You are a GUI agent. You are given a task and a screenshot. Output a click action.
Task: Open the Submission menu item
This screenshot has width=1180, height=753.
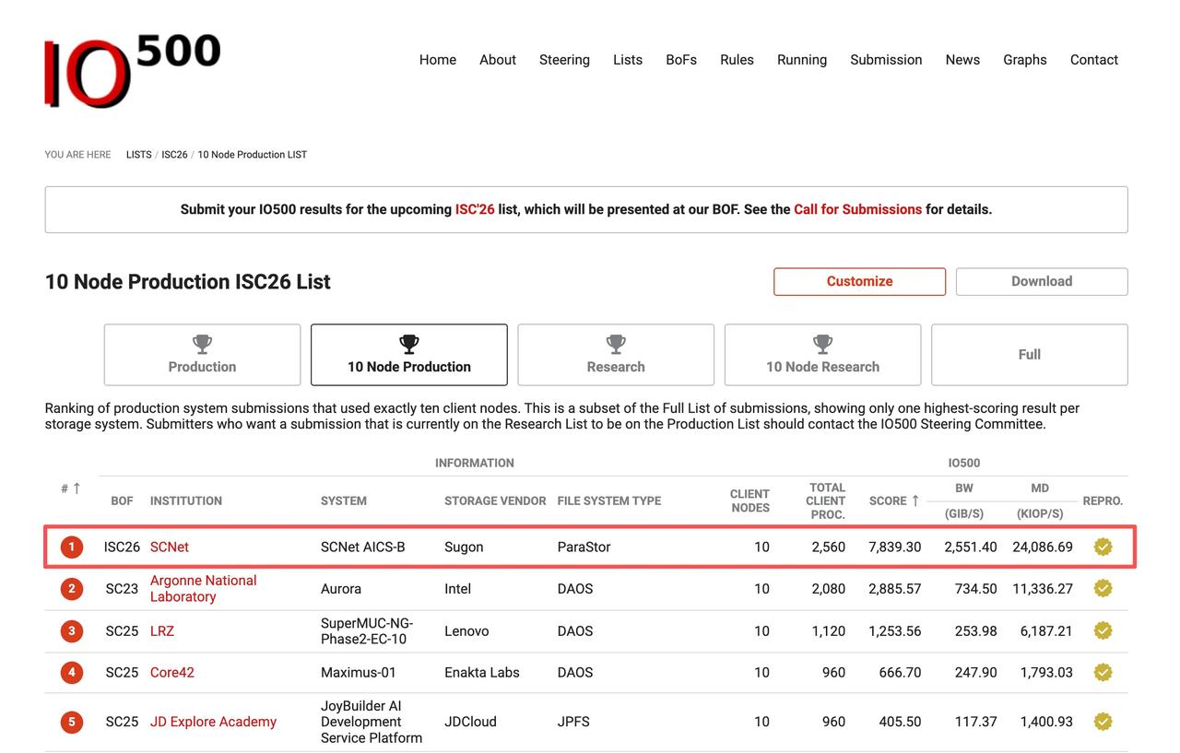click(x=886, y=60)
